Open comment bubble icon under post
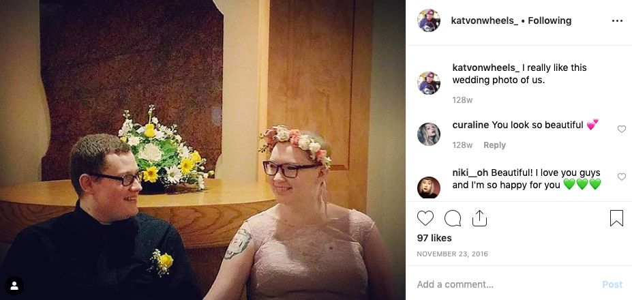The image size is (632, 300). (453, 218)
